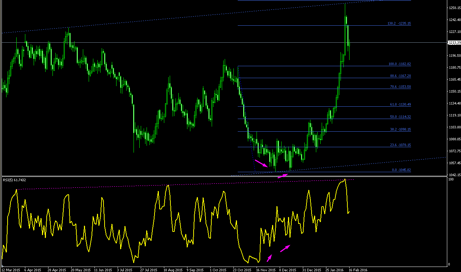Click the Fibonacci label 100.0 -1182.82
461x272 pixels.
point(399,64)
